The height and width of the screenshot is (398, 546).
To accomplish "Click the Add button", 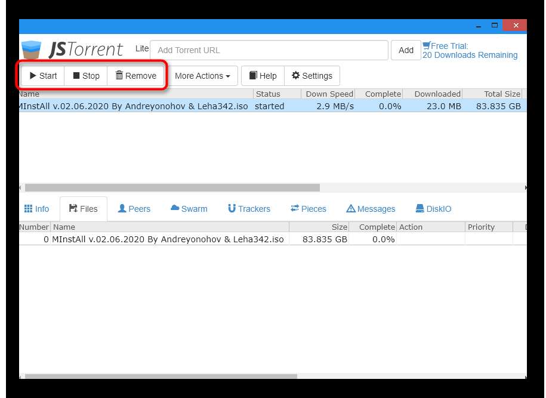I will pyautogui.click(x=406, y=50).
